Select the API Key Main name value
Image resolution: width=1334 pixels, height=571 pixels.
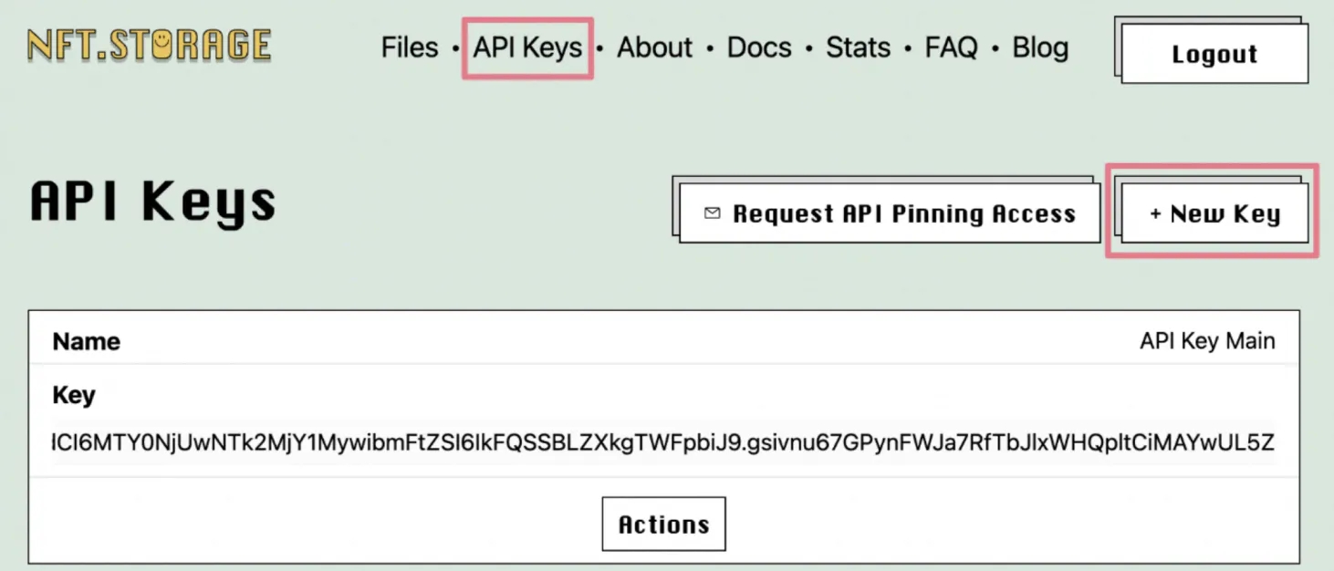click(x=1206, y=341)
